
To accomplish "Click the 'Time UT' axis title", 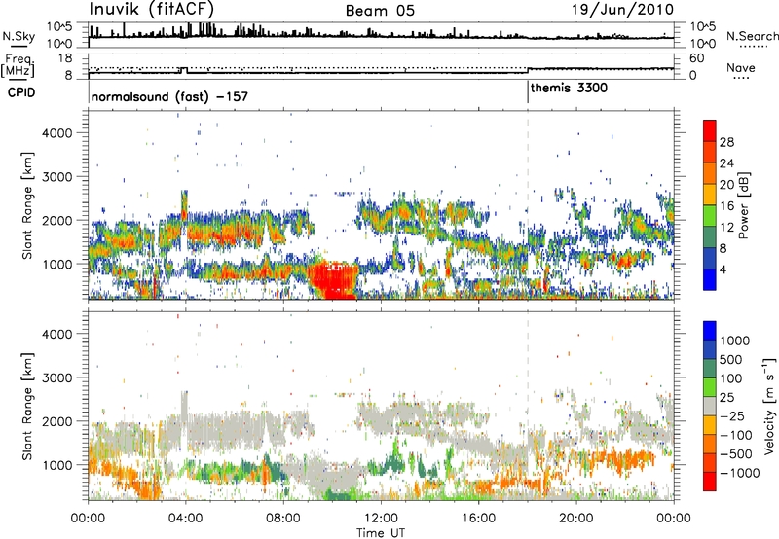I will coord(381,533).
